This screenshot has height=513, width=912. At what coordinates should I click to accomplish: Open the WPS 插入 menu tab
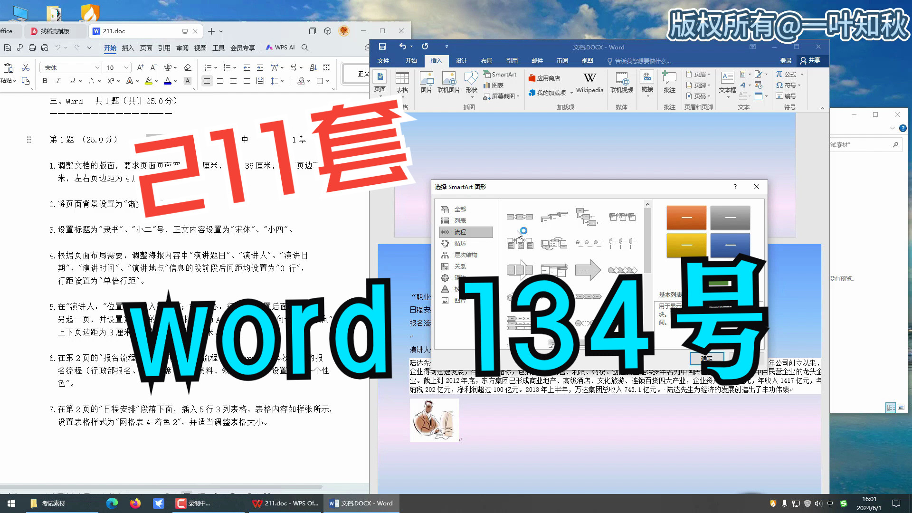[x=128, y=47]
